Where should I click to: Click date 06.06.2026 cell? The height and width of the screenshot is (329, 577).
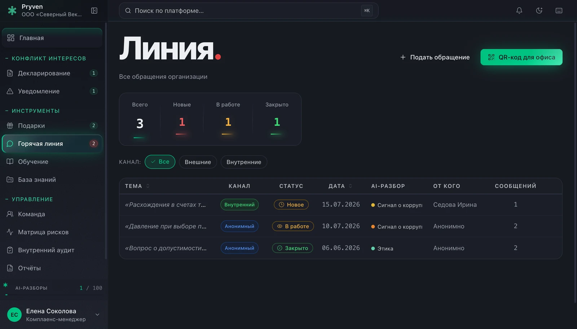tap(341, 248)
